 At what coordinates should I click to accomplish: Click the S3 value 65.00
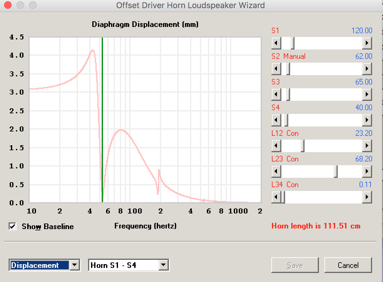coord(364,82)
